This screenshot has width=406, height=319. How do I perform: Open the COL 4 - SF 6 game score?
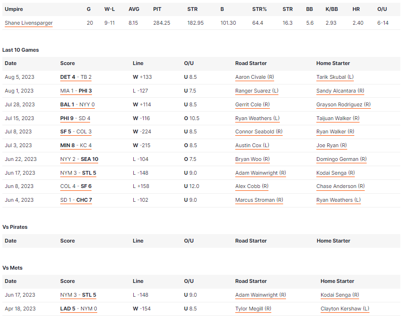point(76,187)
